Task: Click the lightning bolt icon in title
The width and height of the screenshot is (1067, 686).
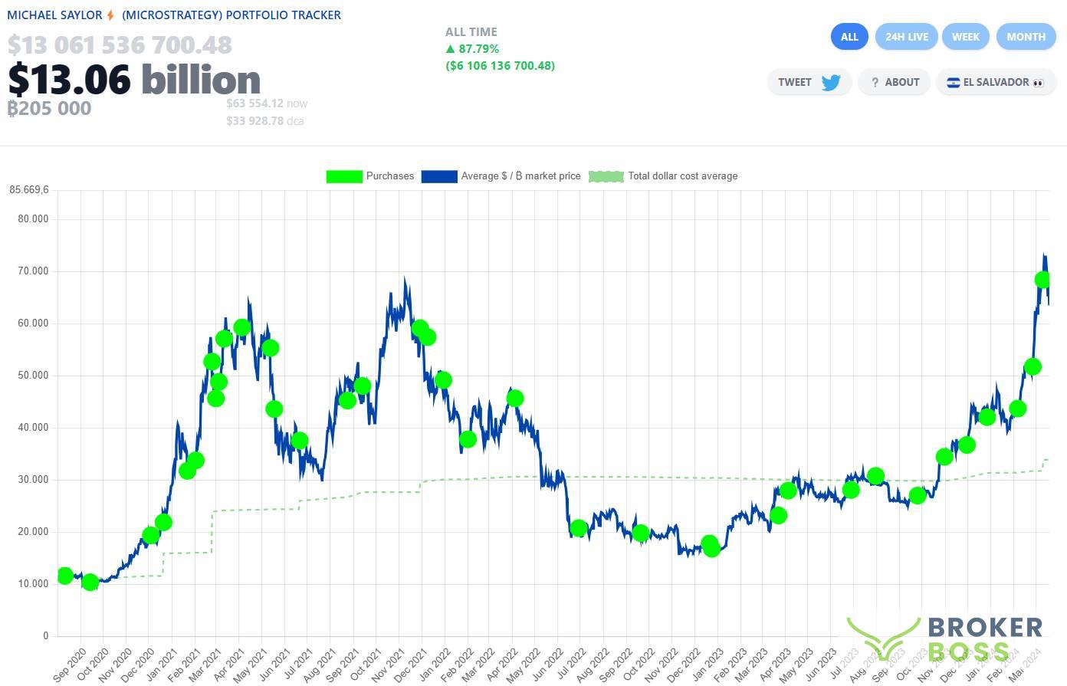Action: [x=110, y=15]
